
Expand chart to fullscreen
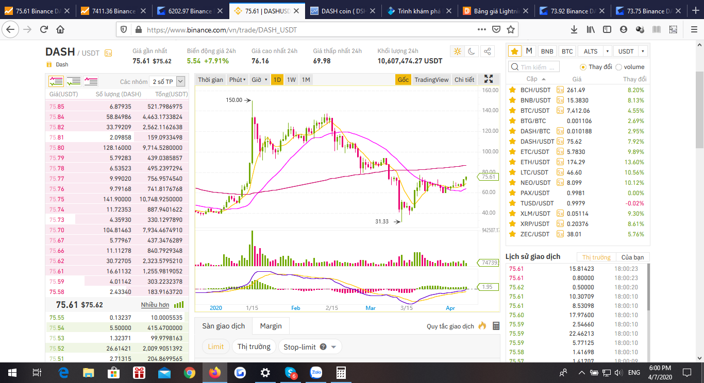tap(489, 79)
